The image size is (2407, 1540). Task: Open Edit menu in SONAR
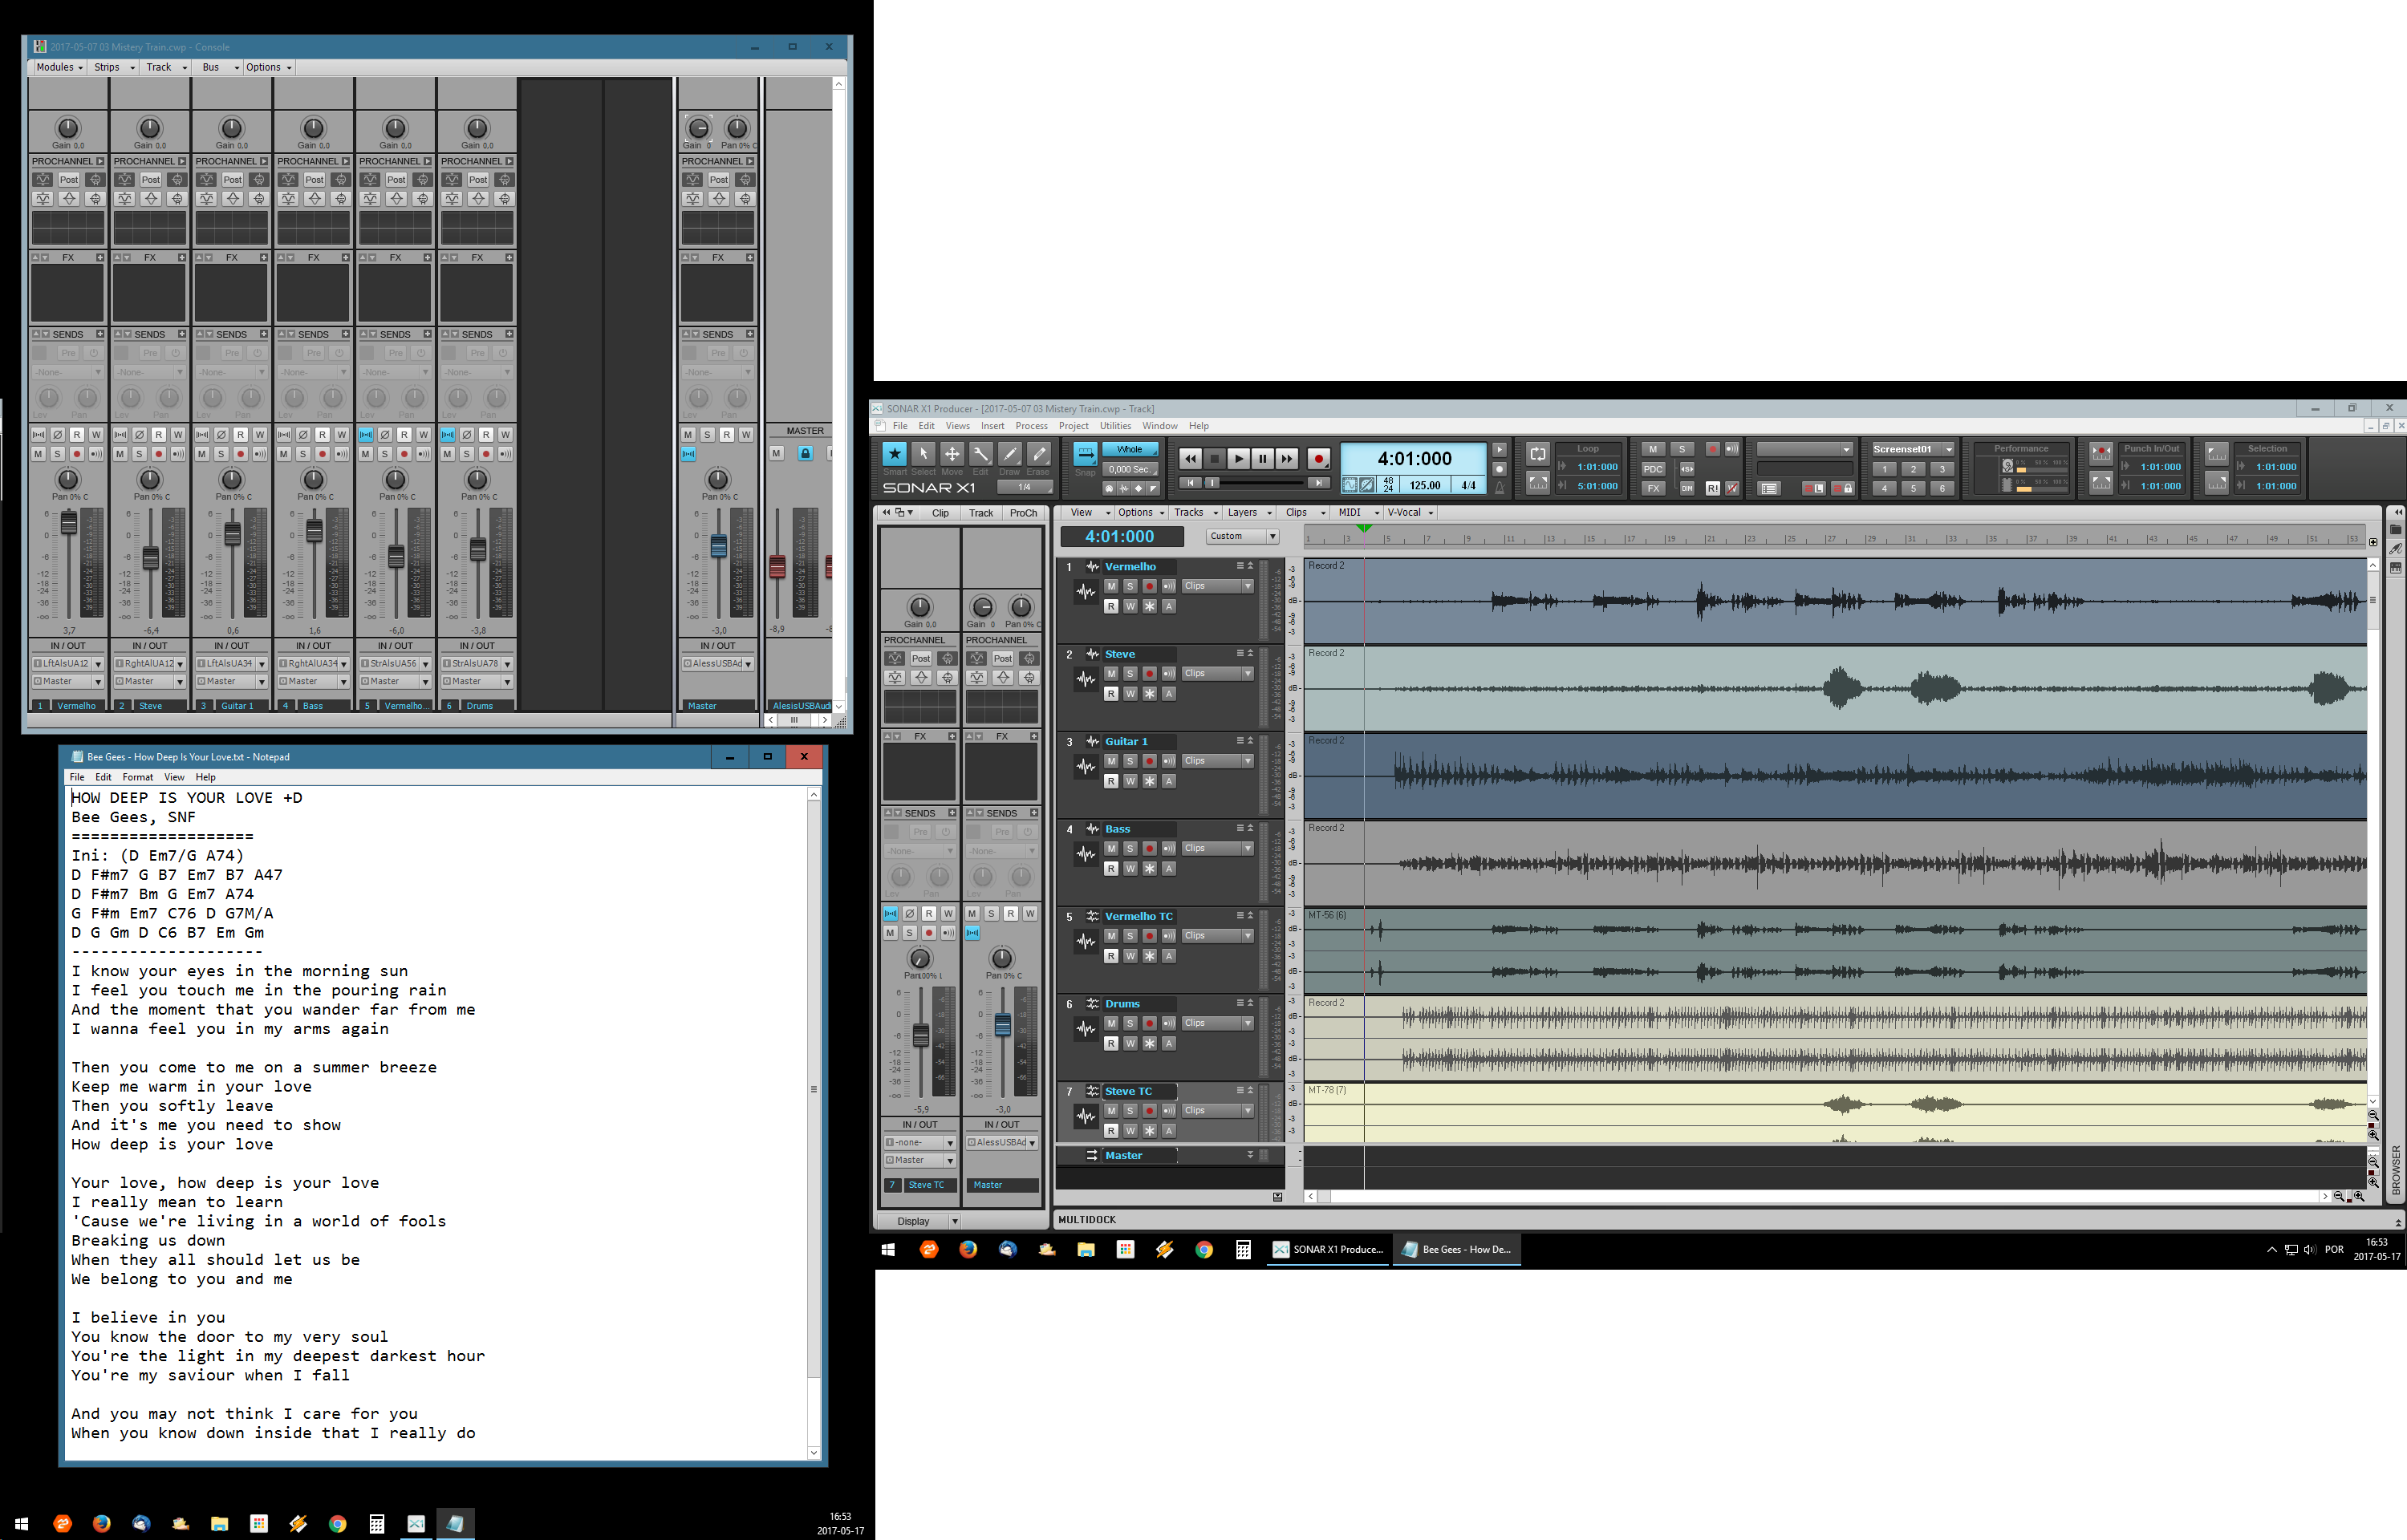click(926, 426)
